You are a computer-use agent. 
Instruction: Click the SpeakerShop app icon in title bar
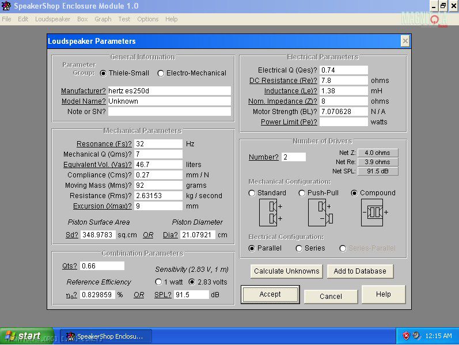click(6, 6)
